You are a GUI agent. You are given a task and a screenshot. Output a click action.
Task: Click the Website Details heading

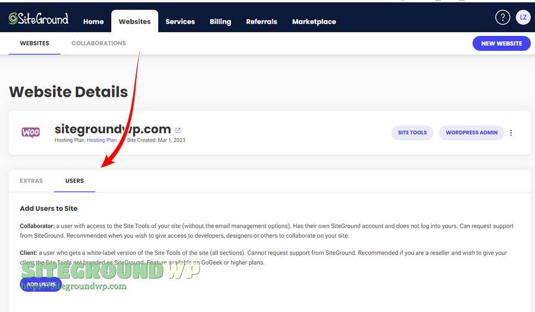click(x=68, y=92)
